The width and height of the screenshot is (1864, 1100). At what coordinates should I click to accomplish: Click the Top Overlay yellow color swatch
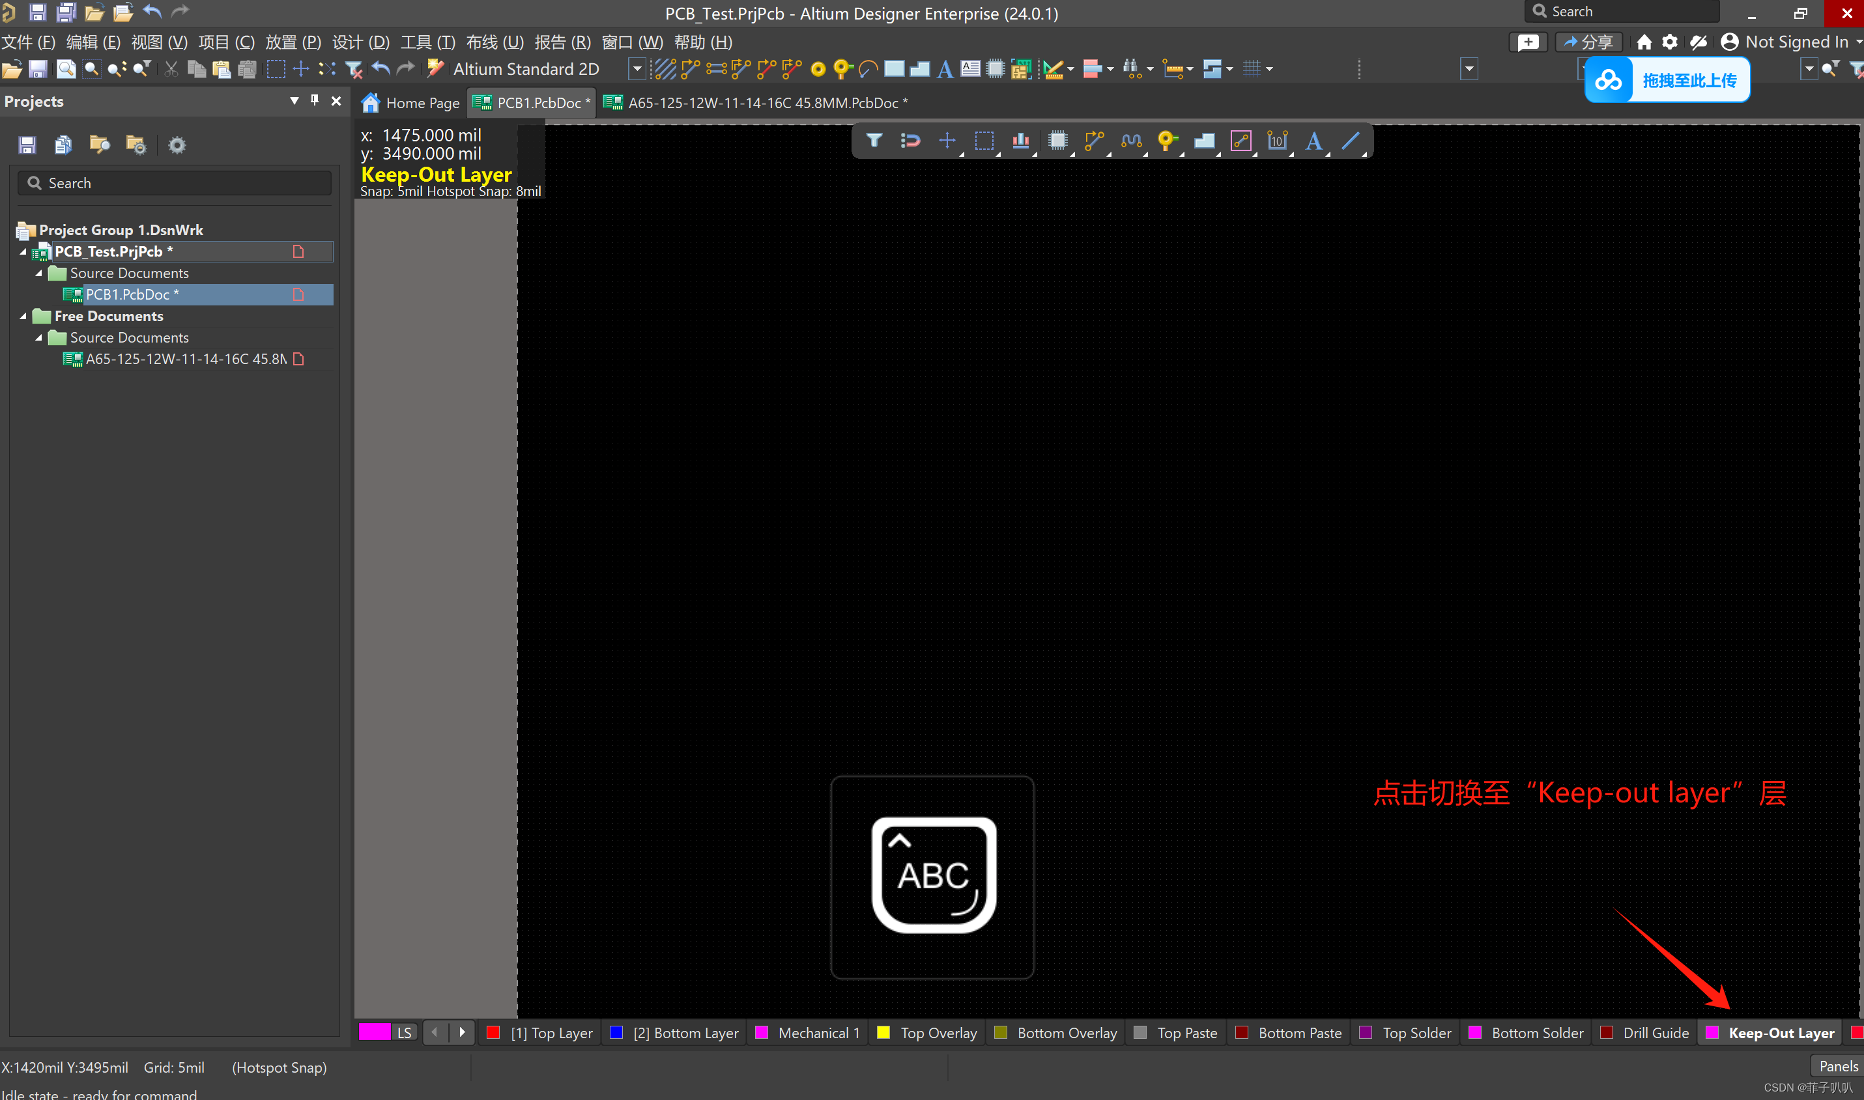coord(883,1032)
